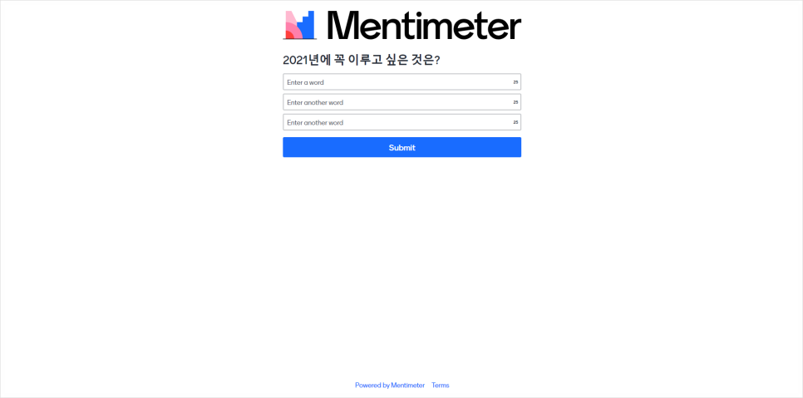Screen dimensions: 803x398
Task: Click the "Enter a word" placeholder text
Action: (x=305, y=82)
